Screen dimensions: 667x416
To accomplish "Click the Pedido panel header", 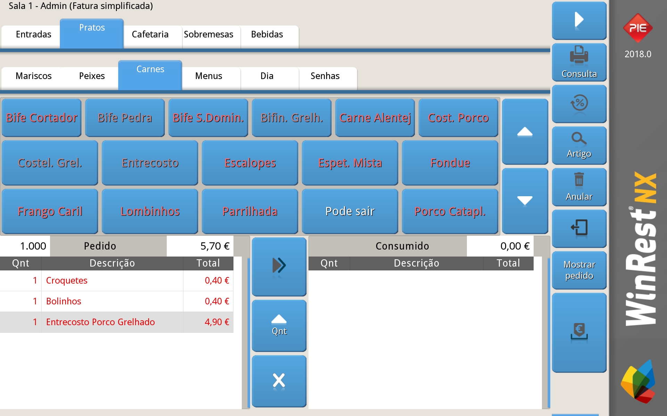I will (x=108, y=246).
